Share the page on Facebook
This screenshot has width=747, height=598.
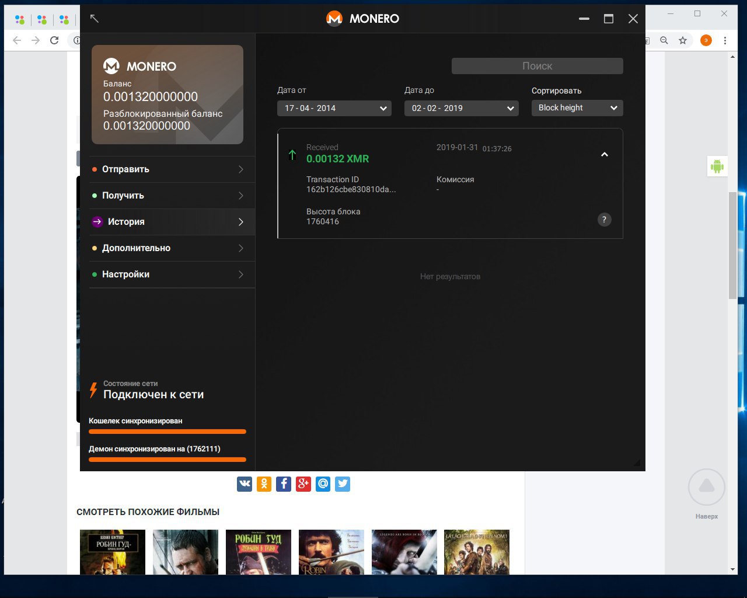tap(284, 484)
